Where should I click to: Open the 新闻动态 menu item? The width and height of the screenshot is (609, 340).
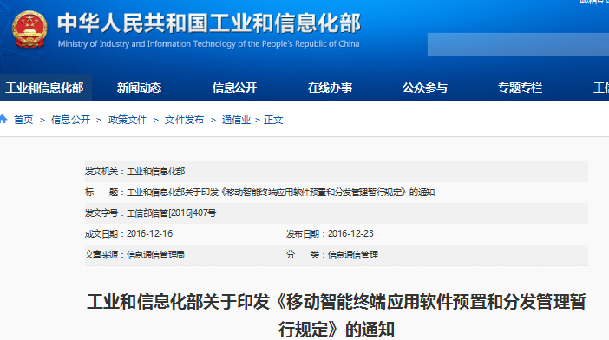pyautogui.click(x=139, y=88)
